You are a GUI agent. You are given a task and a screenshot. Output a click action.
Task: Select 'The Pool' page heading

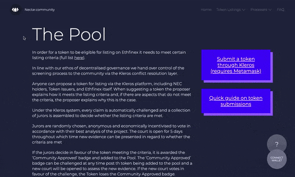tap(69, 34)
